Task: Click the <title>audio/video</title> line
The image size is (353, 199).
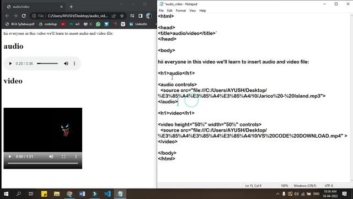Action: (187, 33)
